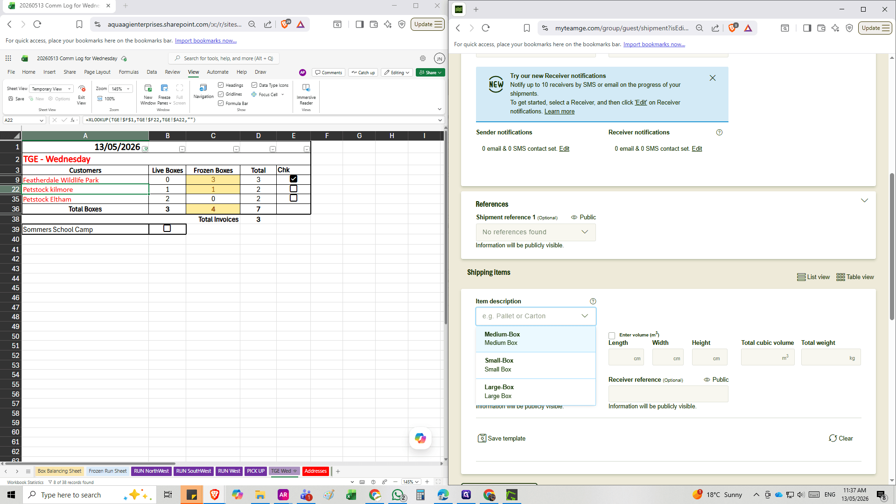This screenshot has width=896, height=504.
Task: Reload the myteamge shipment page
Action: [486, 28]
